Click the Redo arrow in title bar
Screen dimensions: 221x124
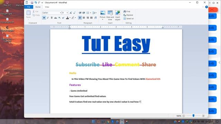click(x=39, y=2)
